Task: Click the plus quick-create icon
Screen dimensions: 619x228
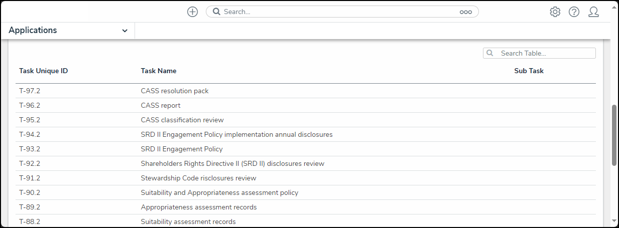Action: tap(192, 12)
